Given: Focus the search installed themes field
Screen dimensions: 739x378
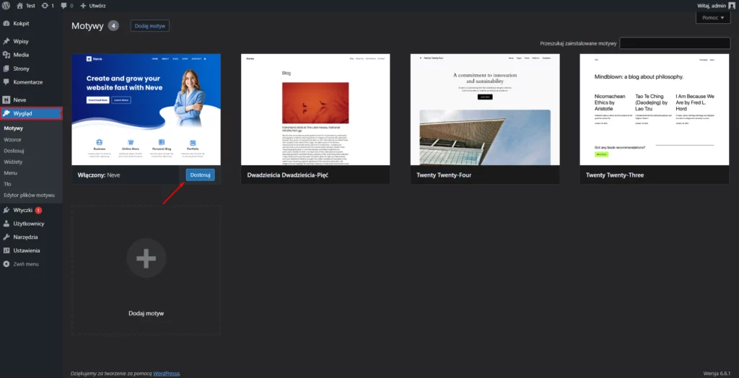Looking at the screenshot, I should (x=674, y=43).
